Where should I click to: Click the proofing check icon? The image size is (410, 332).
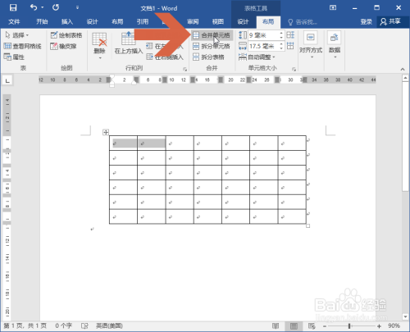point(84,325)
